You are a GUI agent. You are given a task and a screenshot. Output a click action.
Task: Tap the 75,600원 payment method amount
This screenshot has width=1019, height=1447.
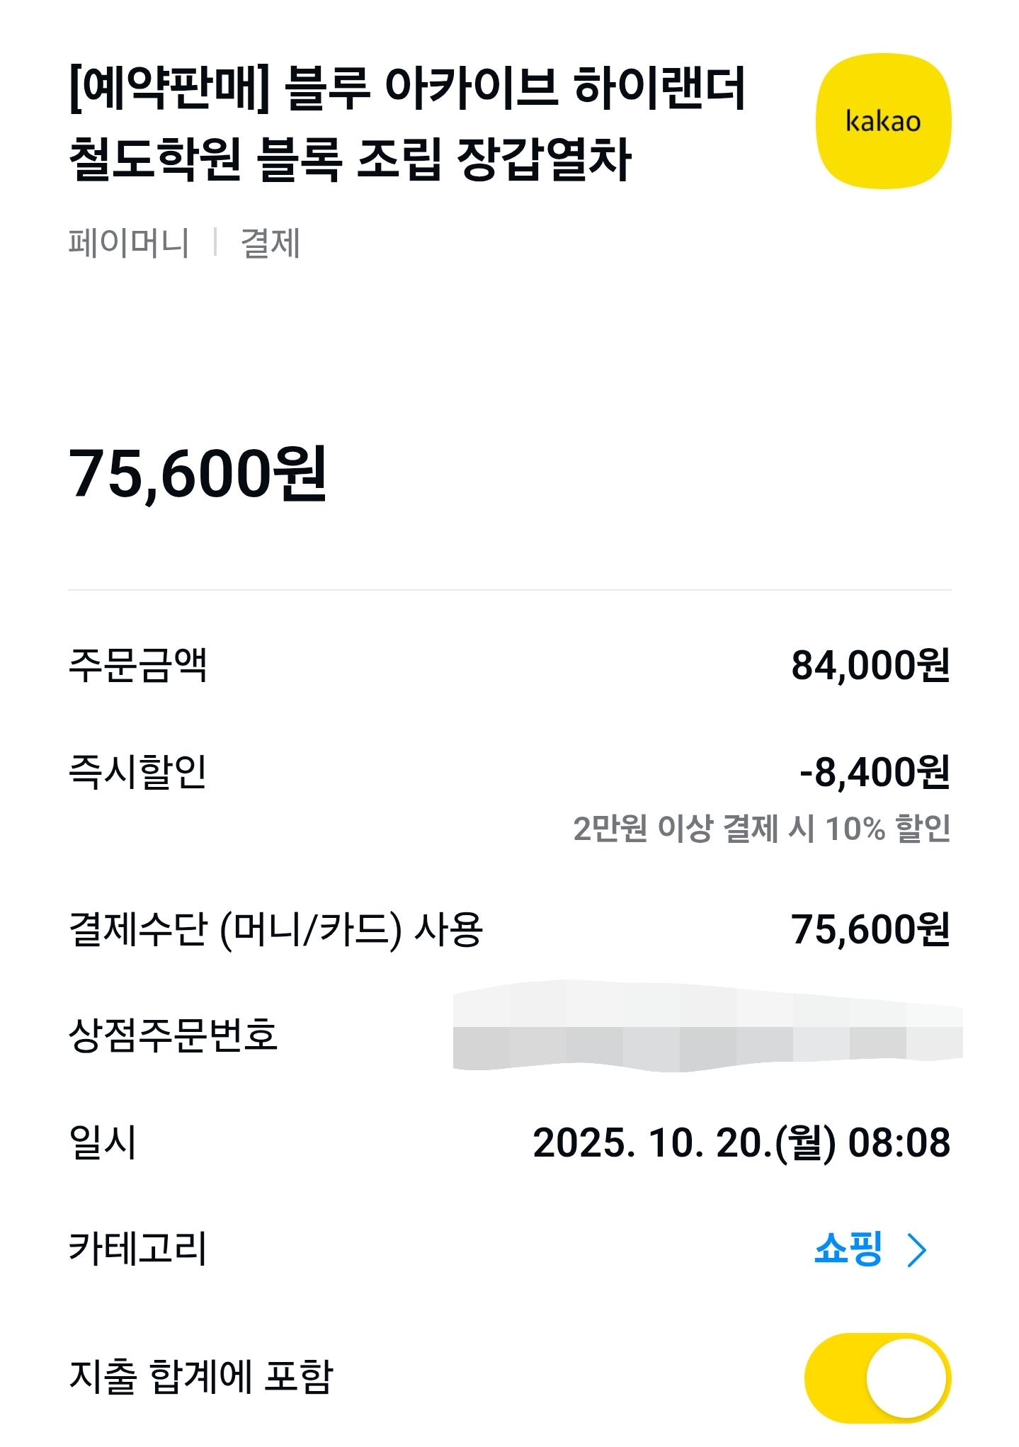(x=870, y=929)
